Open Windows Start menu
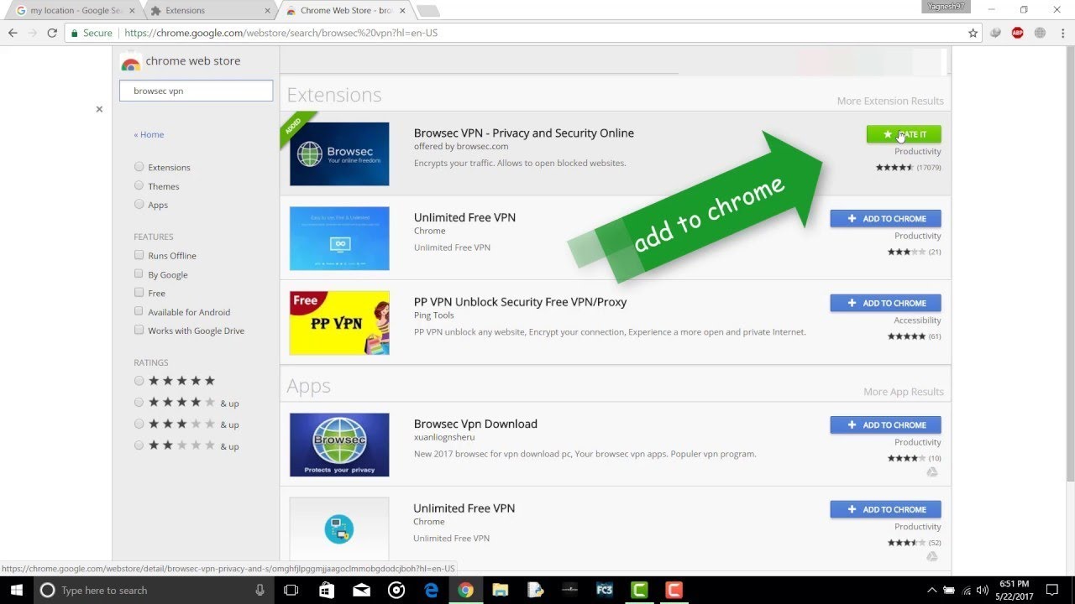Viewport: 1075px width, 604px height. coord(17,590)
